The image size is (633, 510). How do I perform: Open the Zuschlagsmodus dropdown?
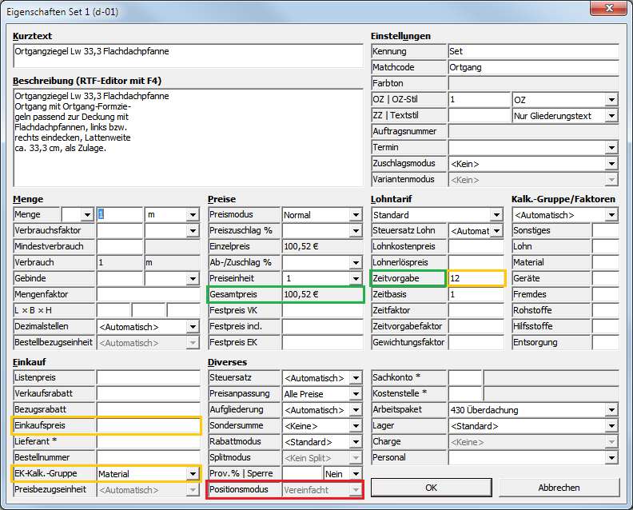(611, 164)
